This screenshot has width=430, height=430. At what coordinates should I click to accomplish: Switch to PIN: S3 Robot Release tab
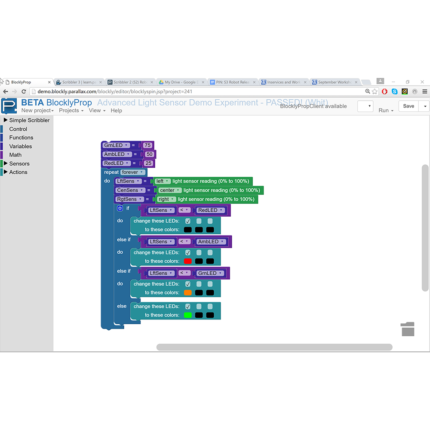232,82
